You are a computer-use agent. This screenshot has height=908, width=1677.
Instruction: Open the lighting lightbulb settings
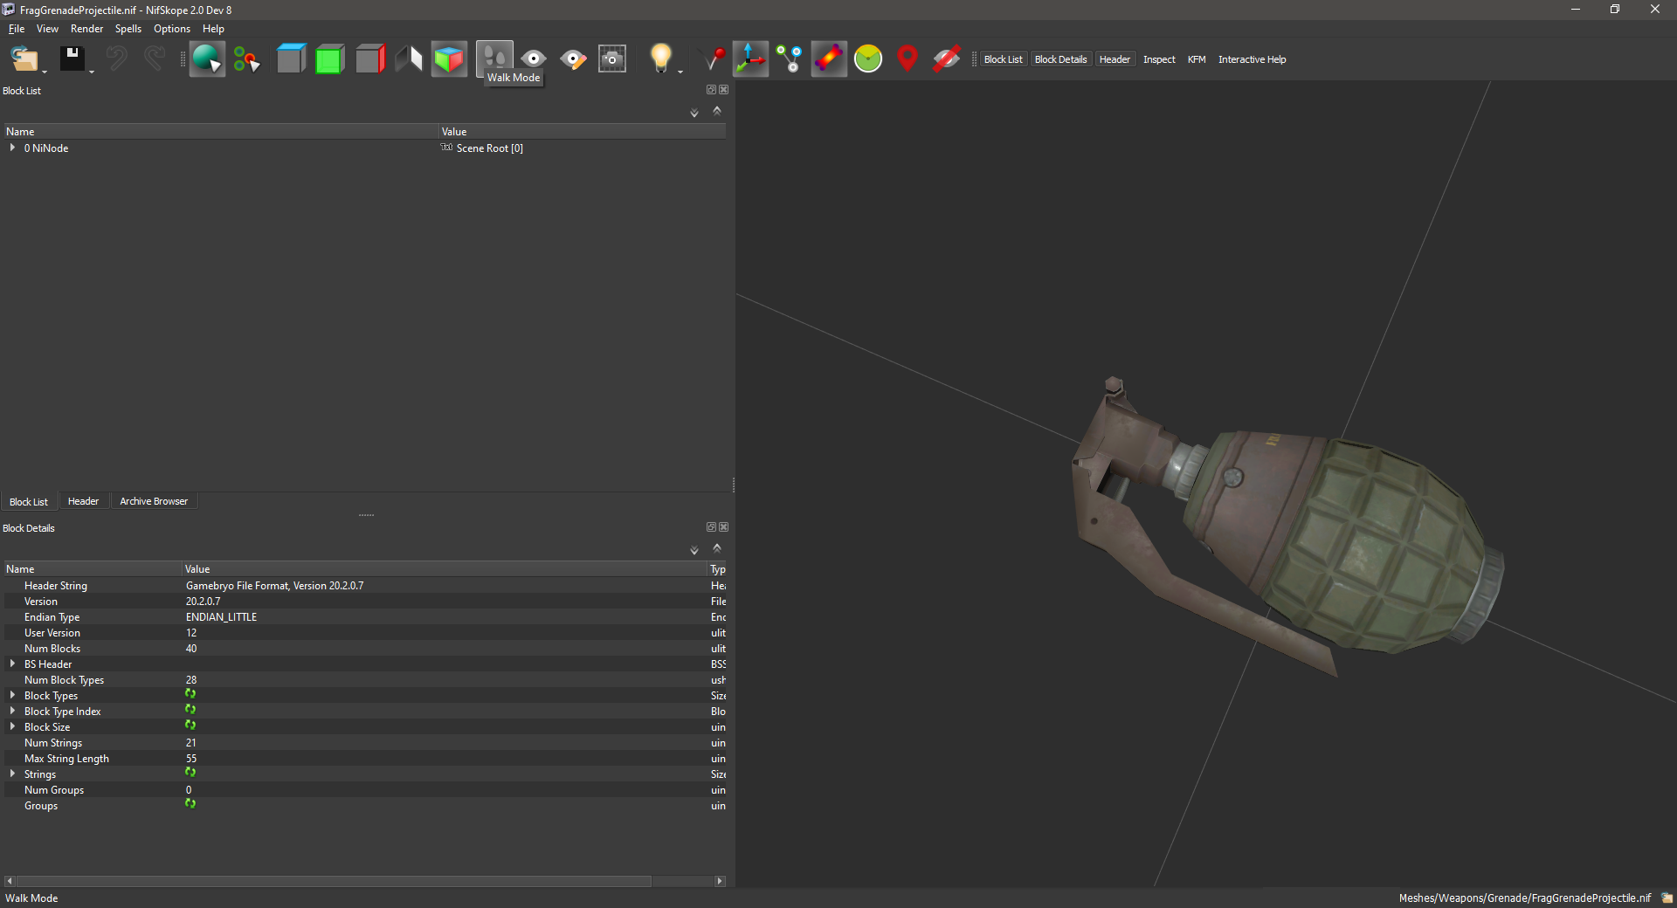(x=661, y=59)
